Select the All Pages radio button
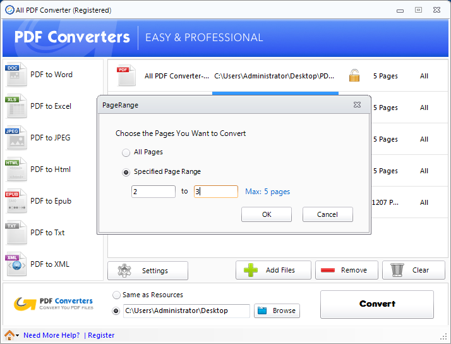Screen dimensions: 451x344 (126, 152)
